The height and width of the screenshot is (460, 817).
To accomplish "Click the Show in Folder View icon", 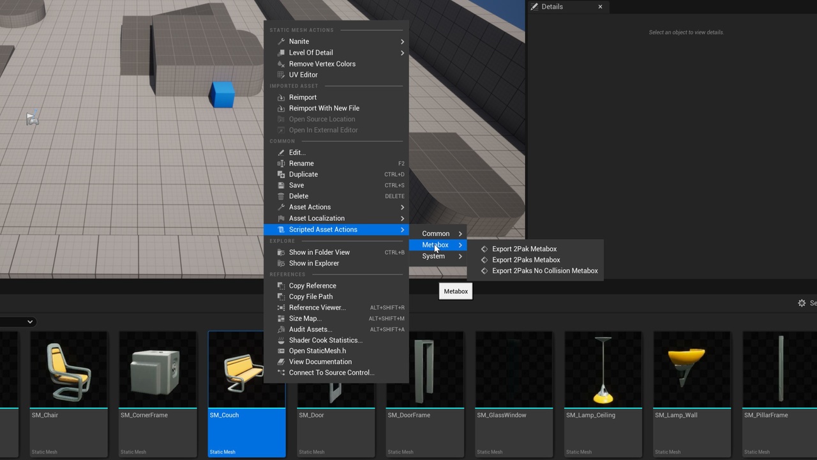I will coord(281,252).
